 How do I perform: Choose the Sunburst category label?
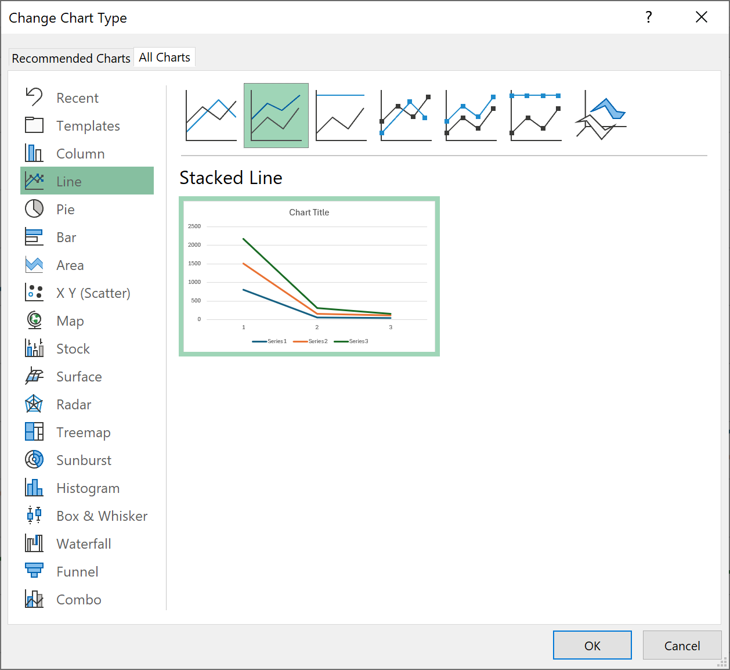84,460
